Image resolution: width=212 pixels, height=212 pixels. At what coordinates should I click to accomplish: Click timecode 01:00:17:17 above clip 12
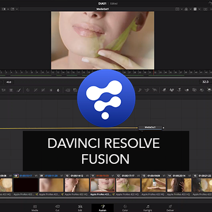point(128,175)
